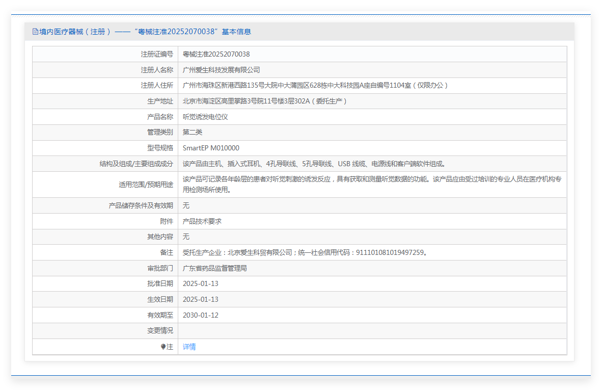Click the label 附件
Viewport: 602px width, 390px height.
(x=167, y=221)
